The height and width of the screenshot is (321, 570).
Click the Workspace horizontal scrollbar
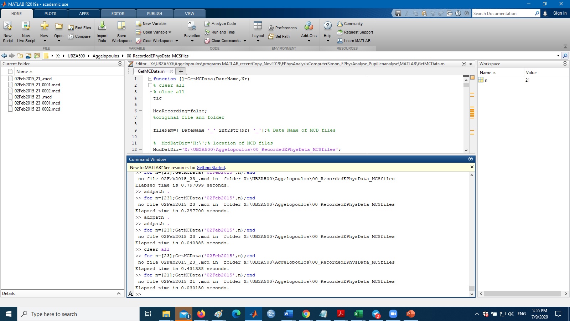click(523, 294)
